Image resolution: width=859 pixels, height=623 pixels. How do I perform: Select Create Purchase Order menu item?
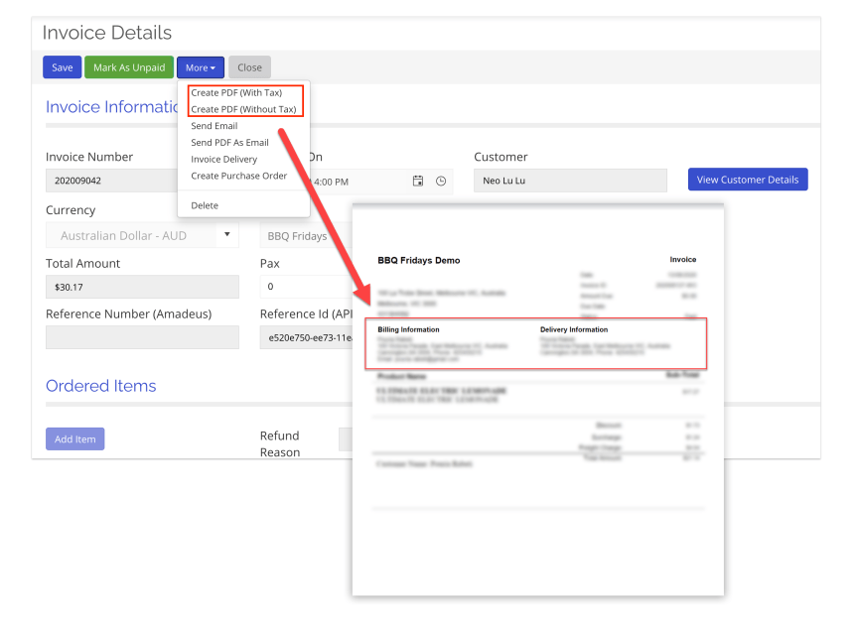click(x=238, y=176)
